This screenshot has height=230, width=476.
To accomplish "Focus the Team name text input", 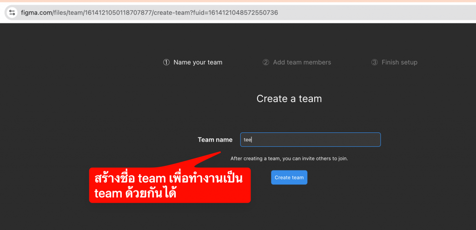I will 316,139.
